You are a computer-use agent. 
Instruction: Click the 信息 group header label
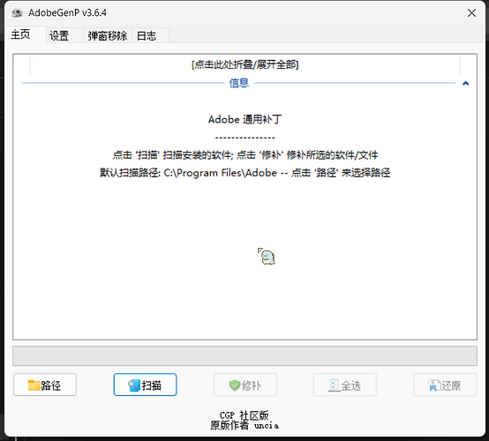click(x=239, y=83)
